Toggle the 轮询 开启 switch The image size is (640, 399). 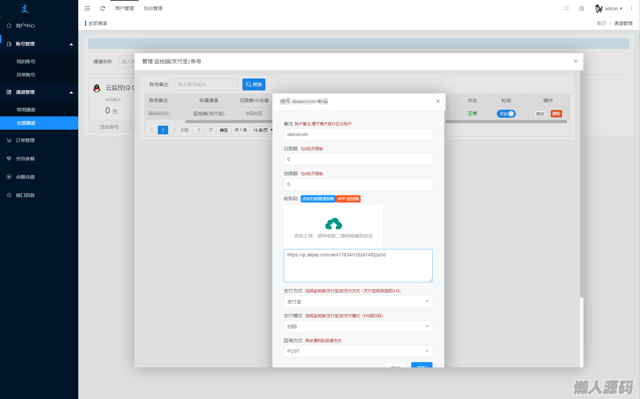click(506, 114)
